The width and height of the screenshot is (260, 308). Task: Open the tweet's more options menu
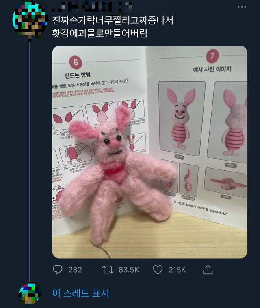click(x=242, y=7)
